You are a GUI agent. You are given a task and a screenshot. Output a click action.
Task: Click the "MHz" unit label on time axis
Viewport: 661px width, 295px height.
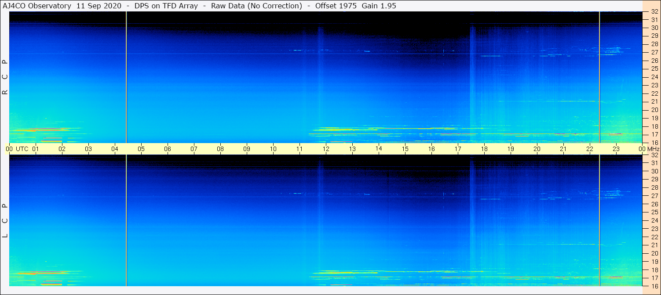[654, 149]
